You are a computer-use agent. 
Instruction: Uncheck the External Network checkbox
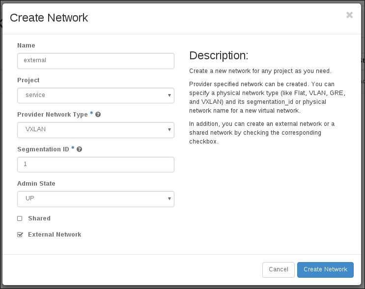[20, 235]
